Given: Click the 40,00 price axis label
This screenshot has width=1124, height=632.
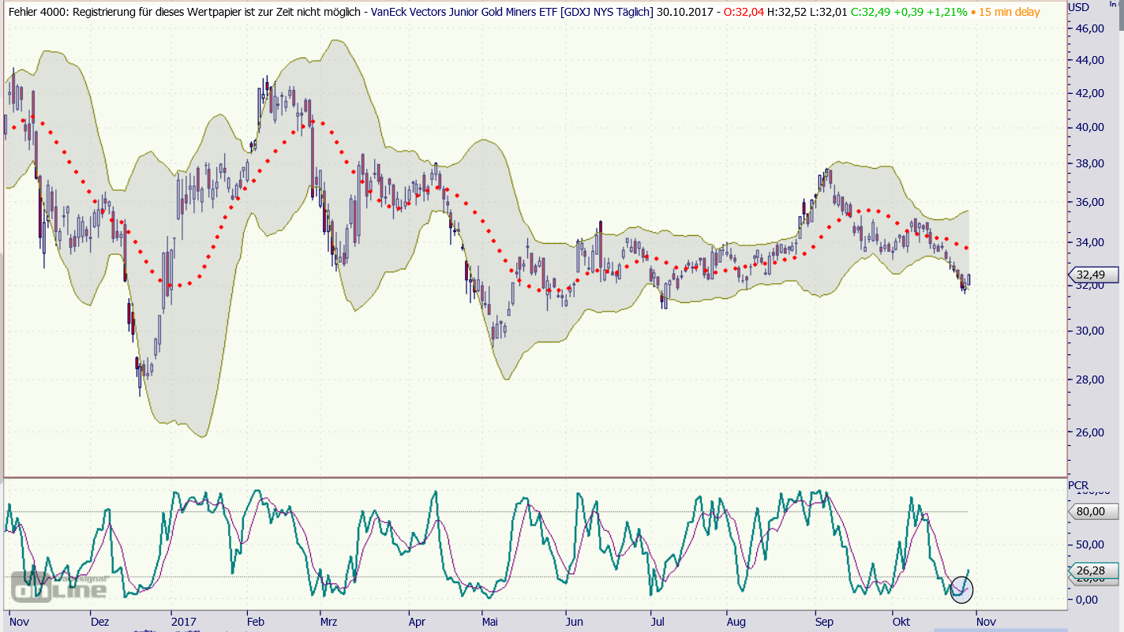Looking at the screenshot, I should coord(1088,127).
